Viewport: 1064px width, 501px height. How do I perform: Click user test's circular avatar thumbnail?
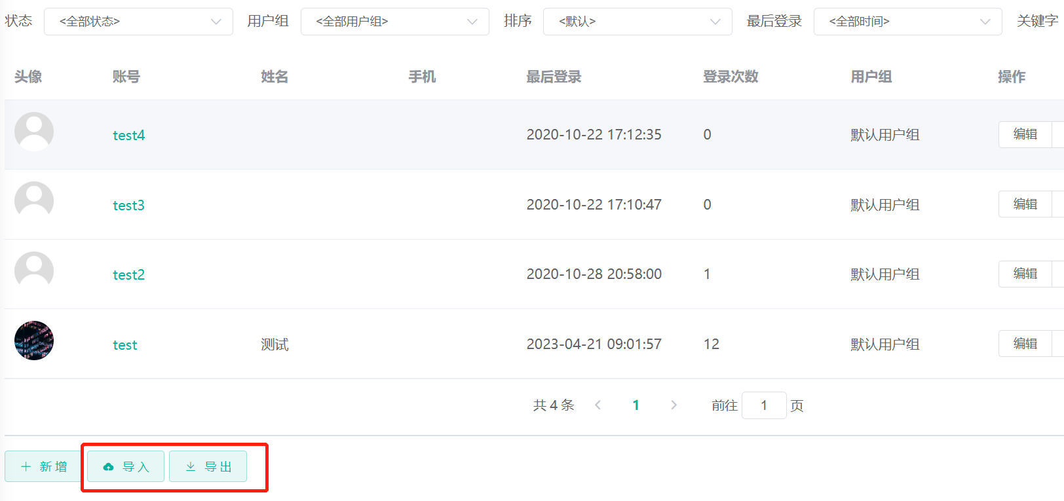(34, 341)
